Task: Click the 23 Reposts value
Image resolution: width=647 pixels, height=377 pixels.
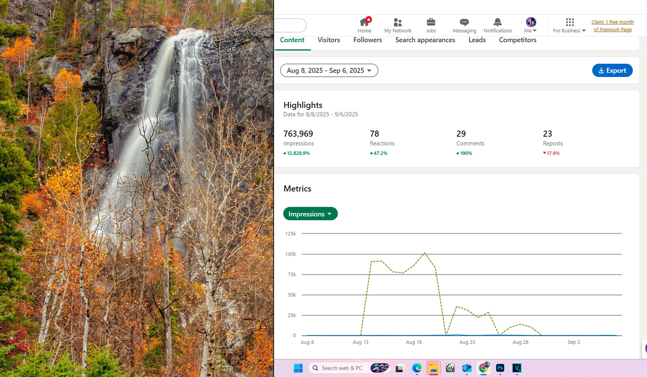Action: click(547, 134)
